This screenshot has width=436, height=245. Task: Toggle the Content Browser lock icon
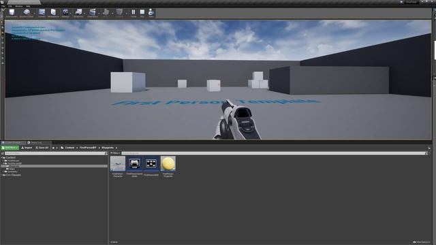[x=429, y=148]
